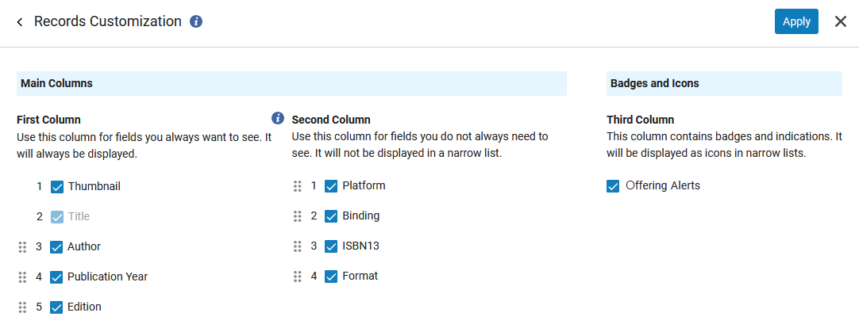
Task: Uncheck the Edition checkbox
Action: click(x=56, y=307)
